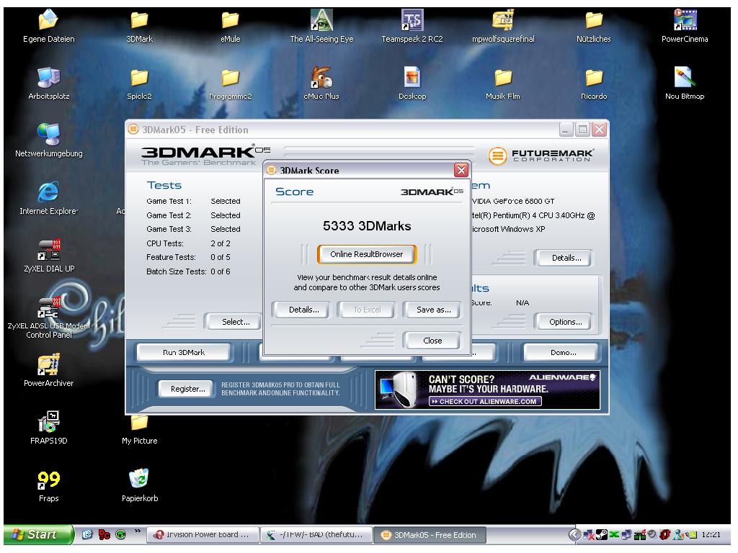Expand the quick launch chevron
738x553 pixels.
[138, 531]
